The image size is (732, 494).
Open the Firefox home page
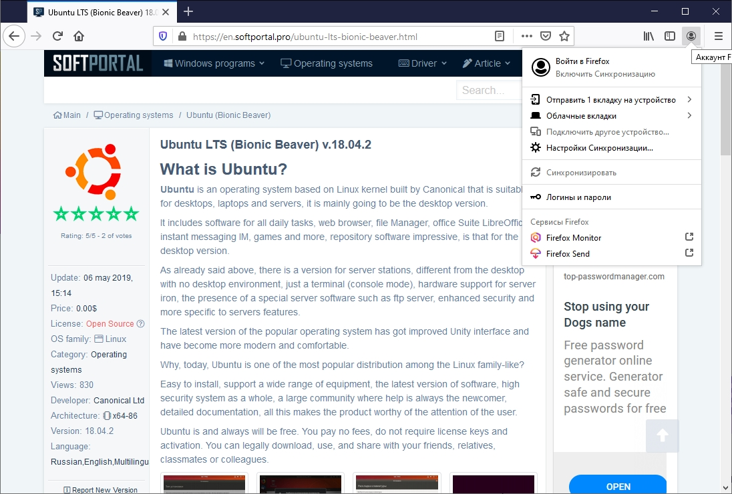[x=79, y=36]
